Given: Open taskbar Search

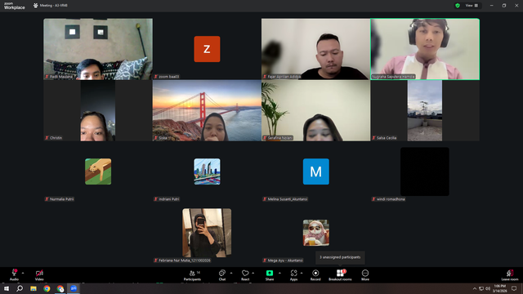Looking at the screenshot, I should click(20, 288).
